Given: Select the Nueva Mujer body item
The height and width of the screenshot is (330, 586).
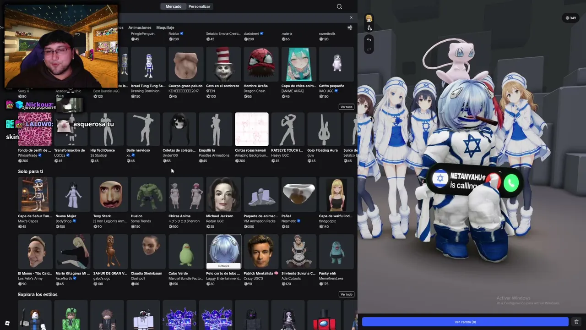Looking at the screenshot, I should pos(73,194).
